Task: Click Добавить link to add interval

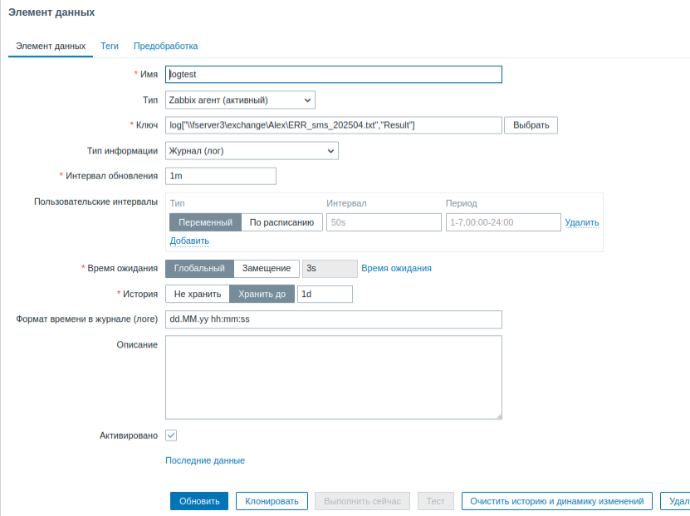Action: click(x=189, y=241)
